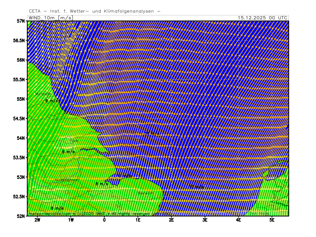
Task: Click the 15.12.2025 00 UTC timestamp
Action: pos(262,18)
